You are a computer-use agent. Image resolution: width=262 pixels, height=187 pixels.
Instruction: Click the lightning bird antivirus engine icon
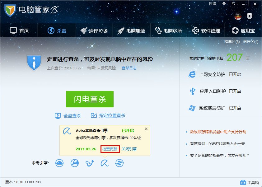point(75,163)
